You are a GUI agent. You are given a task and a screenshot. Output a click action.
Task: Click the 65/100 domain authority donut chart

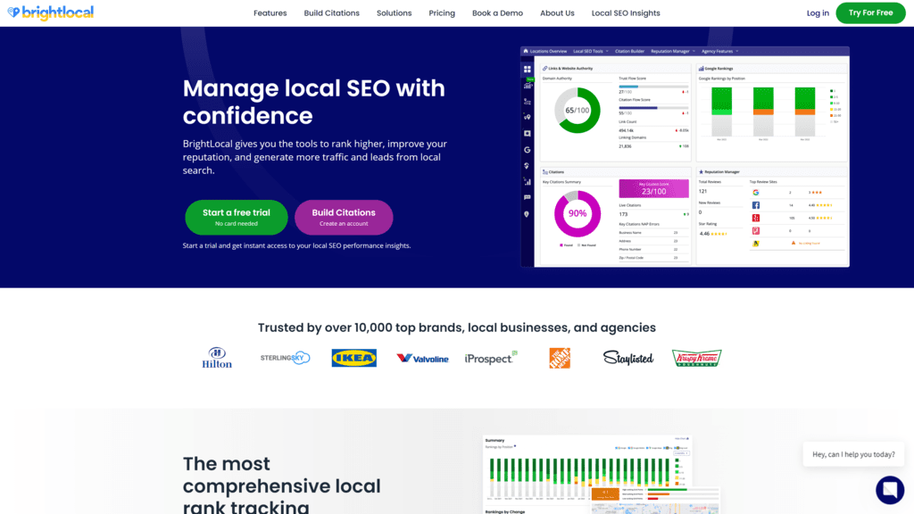577,110
